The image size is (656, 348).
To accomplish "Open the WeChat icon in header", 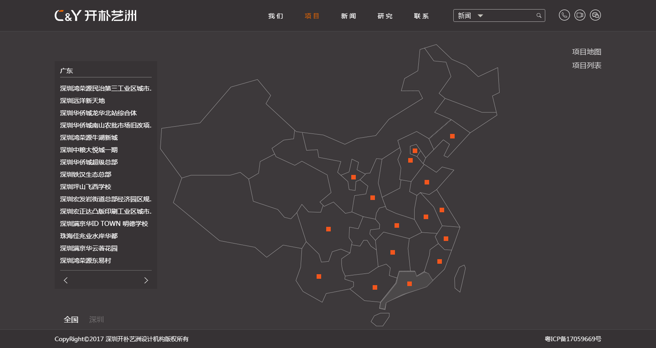I will [595, 15].
